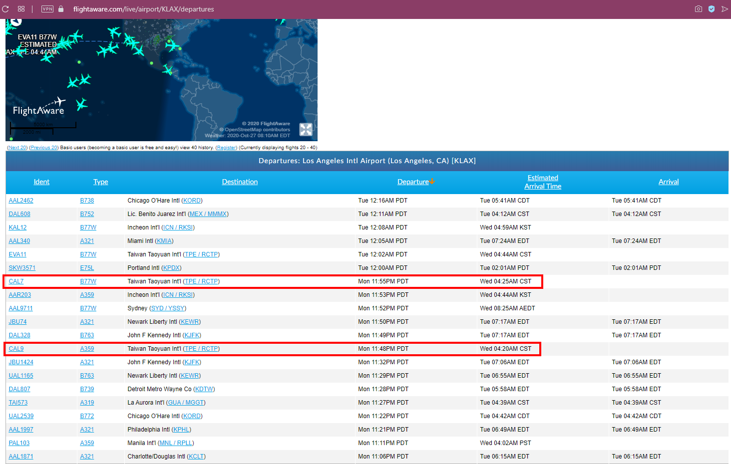Open KCLT airport link
The image size is (731, 464).
(x=196, y=457)
